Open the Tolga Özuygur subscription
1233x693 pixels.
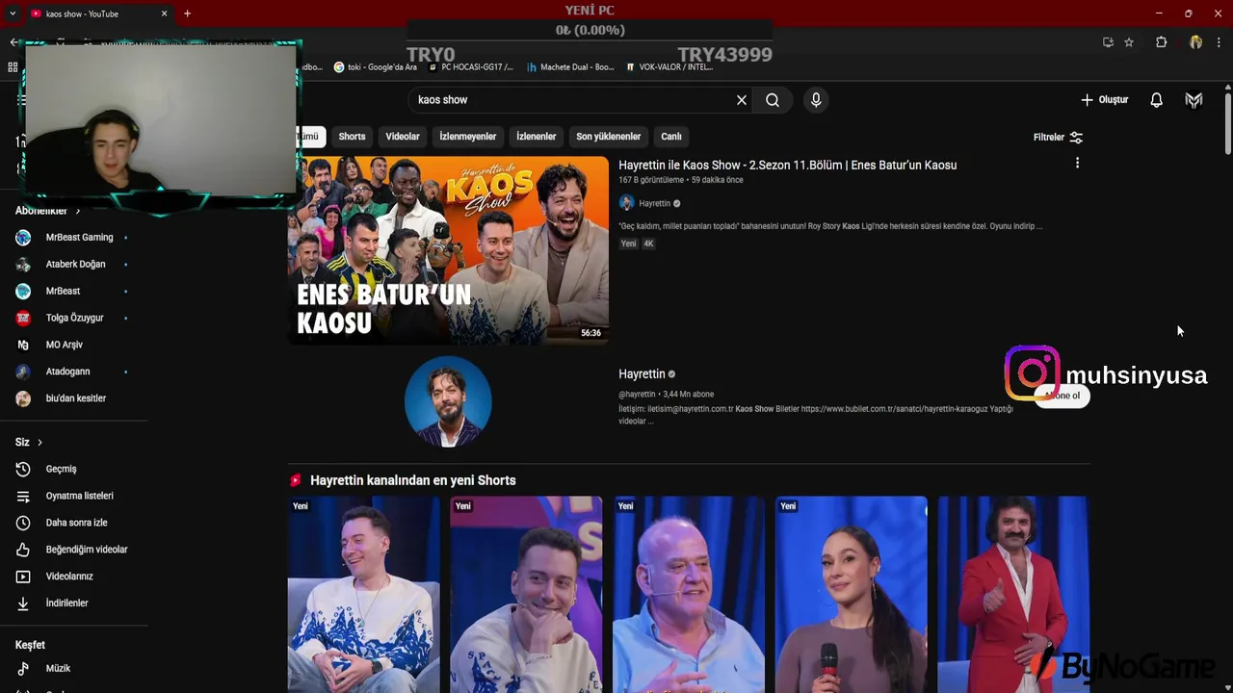pyautogui.click(x=72, y=319)
